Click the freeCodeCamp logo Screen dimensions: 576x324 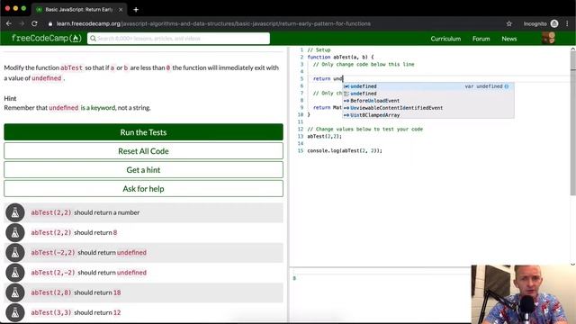pyautogui.click(x=46, y=38)
